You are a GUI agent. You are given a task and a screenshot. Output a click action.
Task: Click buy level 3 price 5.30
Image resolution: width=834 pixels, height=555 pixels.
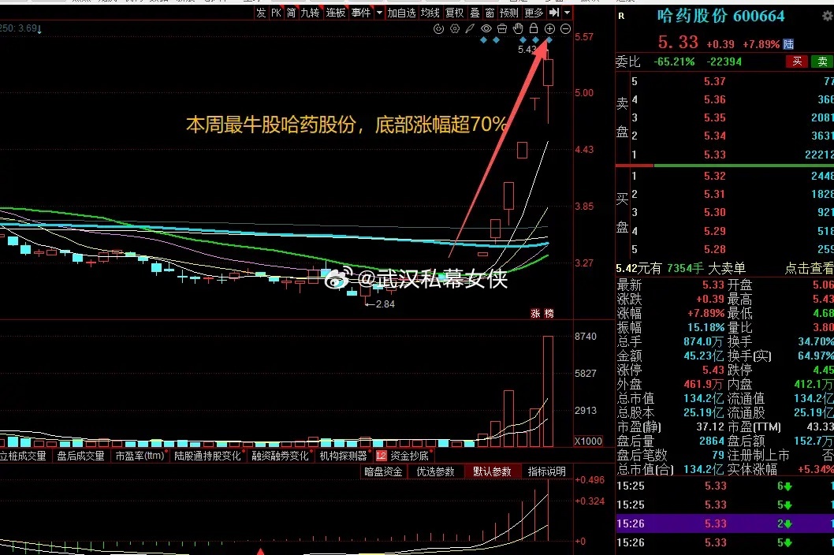coord(715,212)
